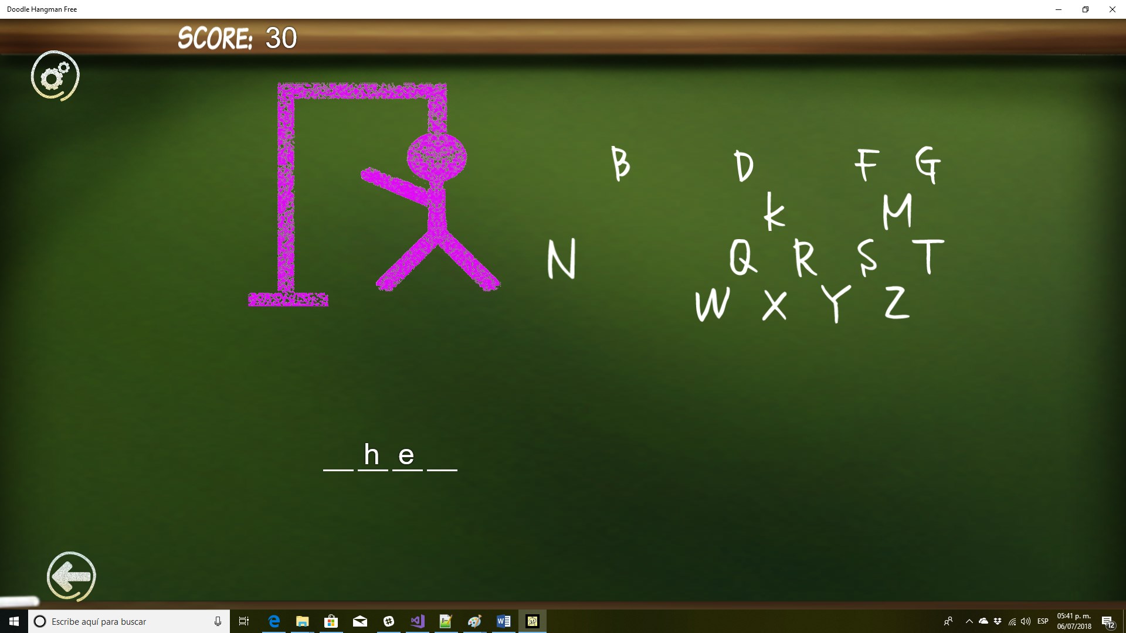Guess the letter Q

click(742, 257)
